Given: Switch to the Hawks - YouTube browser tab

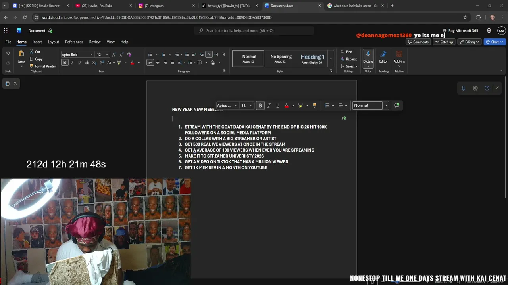Looking at the screenshot, I should tap(103, 6).
